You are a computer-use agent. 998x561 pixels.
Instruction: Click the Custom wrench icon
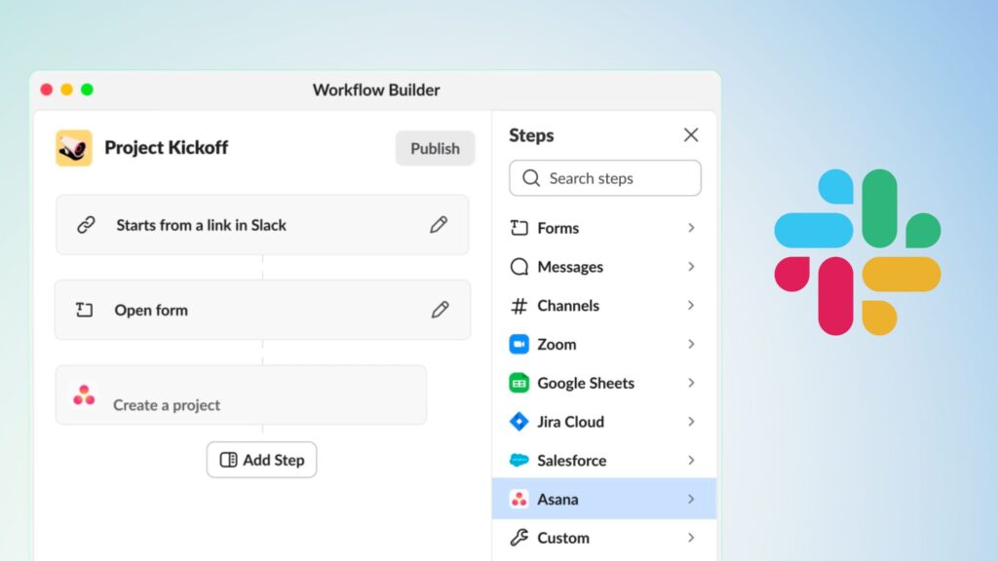point(519,538)
